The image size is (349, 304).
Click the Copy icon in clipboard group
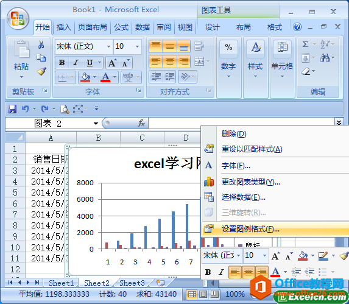41,57
